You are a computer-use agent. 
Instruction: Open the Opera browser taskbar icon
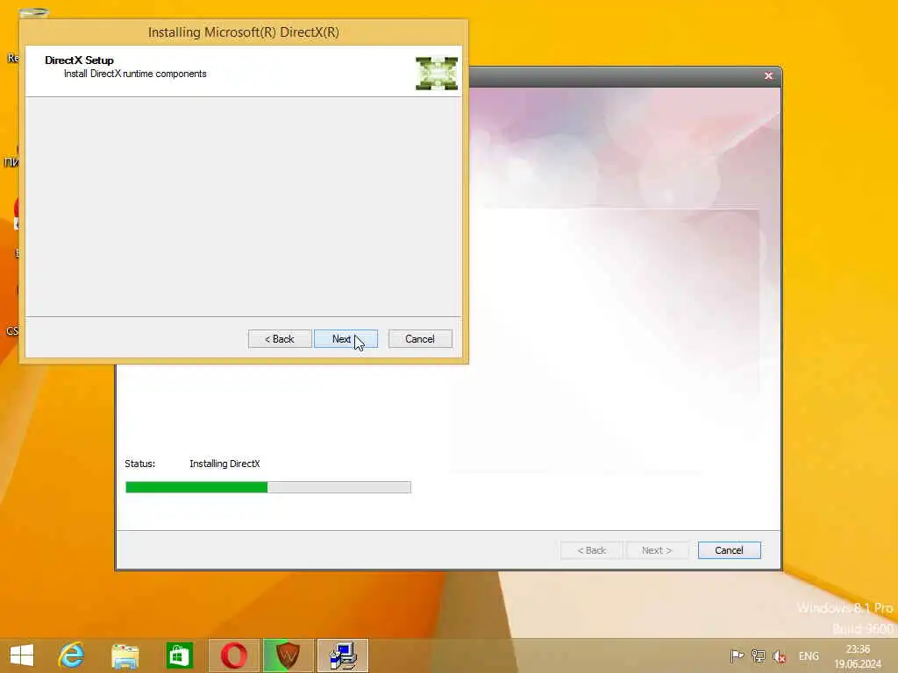coord(233,655)
